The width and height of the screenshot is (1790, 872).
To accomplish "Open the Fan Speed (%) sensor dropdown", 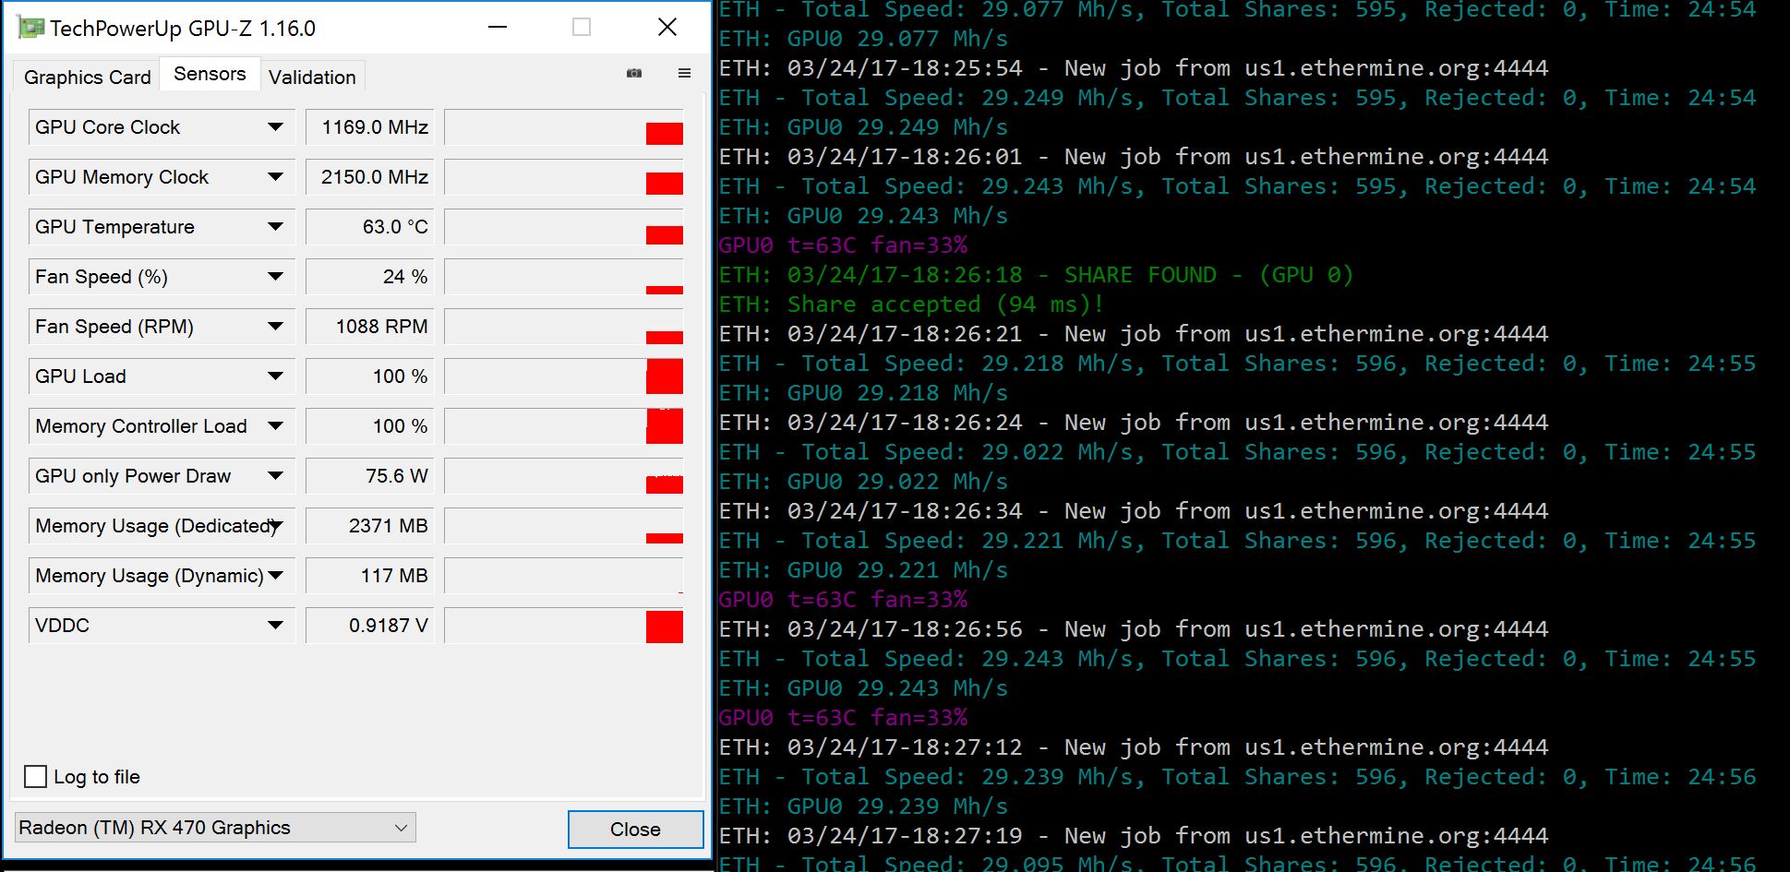I will (x=275, y=277).
